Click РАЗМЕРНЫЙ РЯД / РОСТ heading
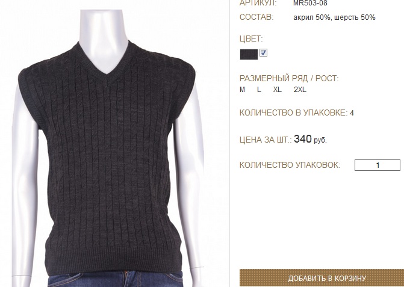 click(289, 78)
